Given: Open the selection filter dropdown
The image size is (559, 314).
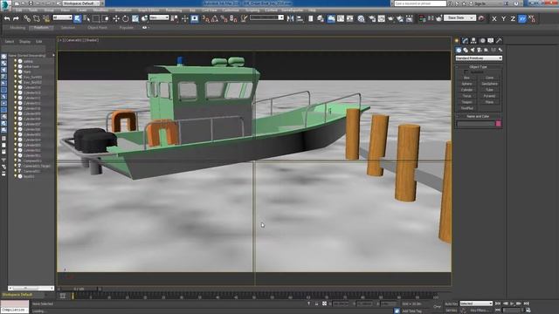Looking at the screenshot, I should [x=62, y=17].
